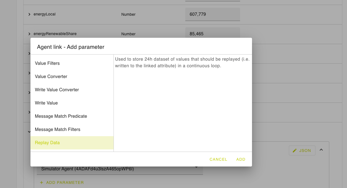This screenshot has height=188, width=347.
Task: Click the energyRenewableShare attribute name
Action: pos(55,34)
